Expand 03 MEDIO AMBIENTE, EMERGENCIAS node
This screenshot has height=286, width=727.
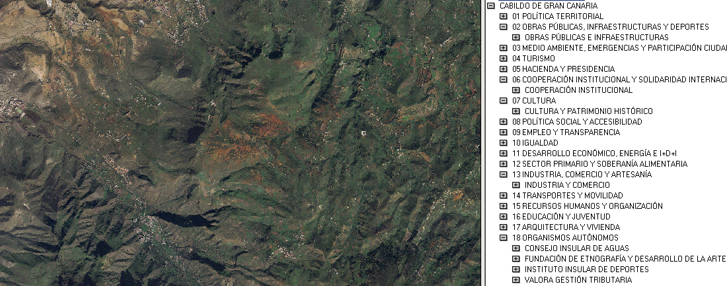[x=504, y=48]
